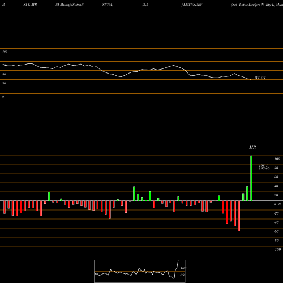Image resolution: width=283 pixels, height=283 pixels.
Task: Click the -80 label on the MR axis
Action: 276,241
